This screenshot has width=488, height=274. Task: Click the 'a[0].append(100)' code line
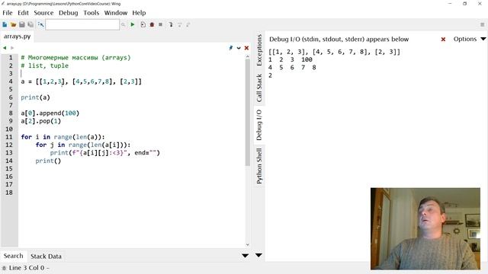pyautogui.click(x=50, y=113)
